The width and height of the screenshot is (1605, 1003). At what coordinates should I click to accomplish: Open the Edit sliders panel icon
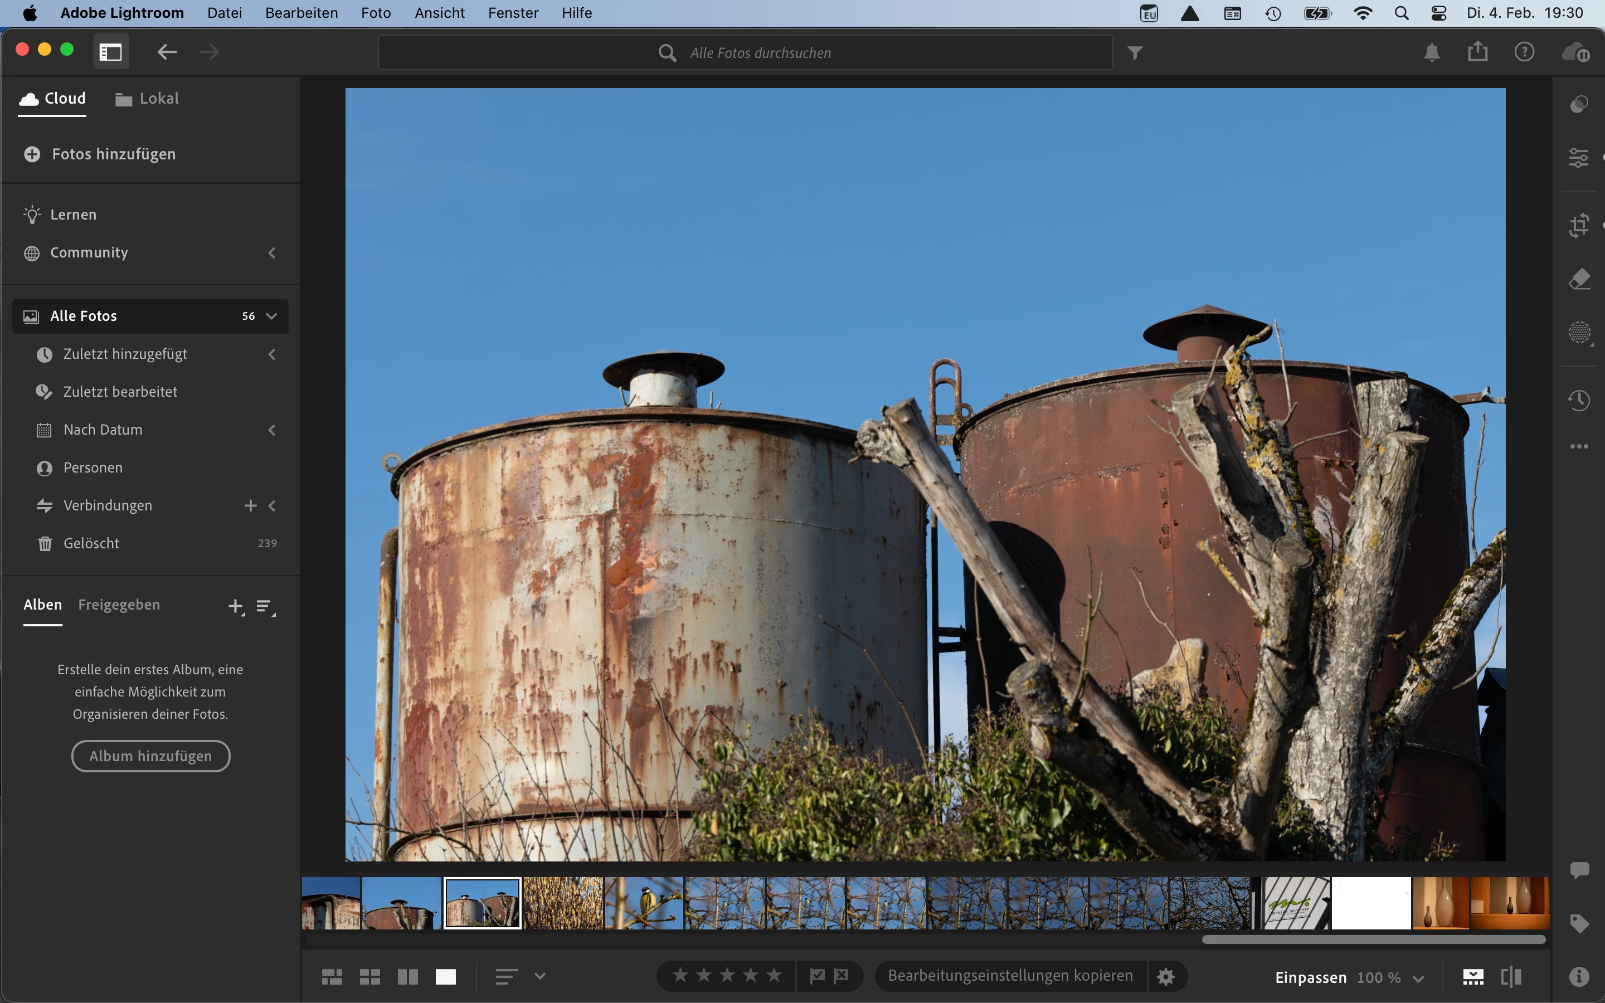coord(1578,158)
